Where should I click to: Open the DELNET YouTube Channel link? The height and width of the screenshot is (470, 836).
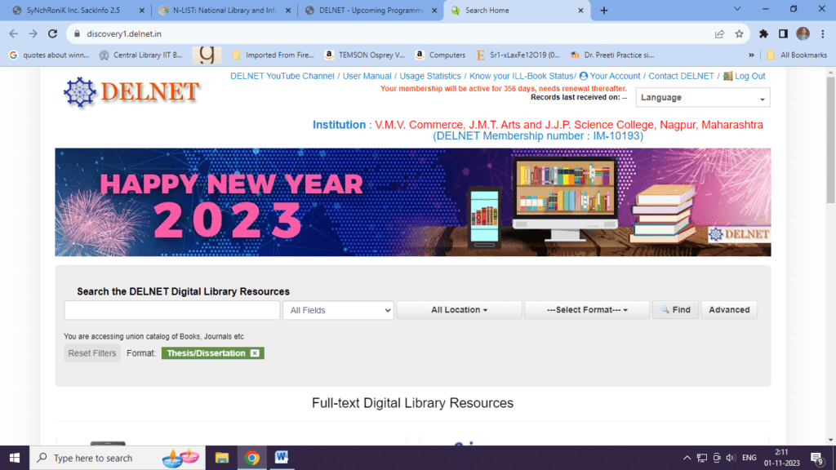[282, 76]
